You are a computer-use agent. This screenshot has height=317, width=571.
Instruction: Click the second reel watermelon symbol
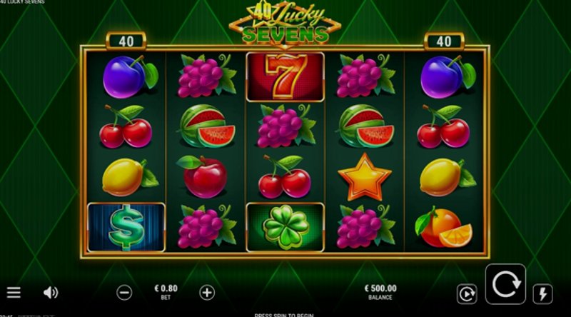tap(207, 126)
